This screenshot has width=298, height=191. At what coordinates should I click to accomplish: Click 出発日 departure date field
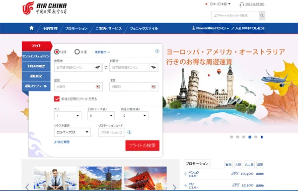coord(78,87)
